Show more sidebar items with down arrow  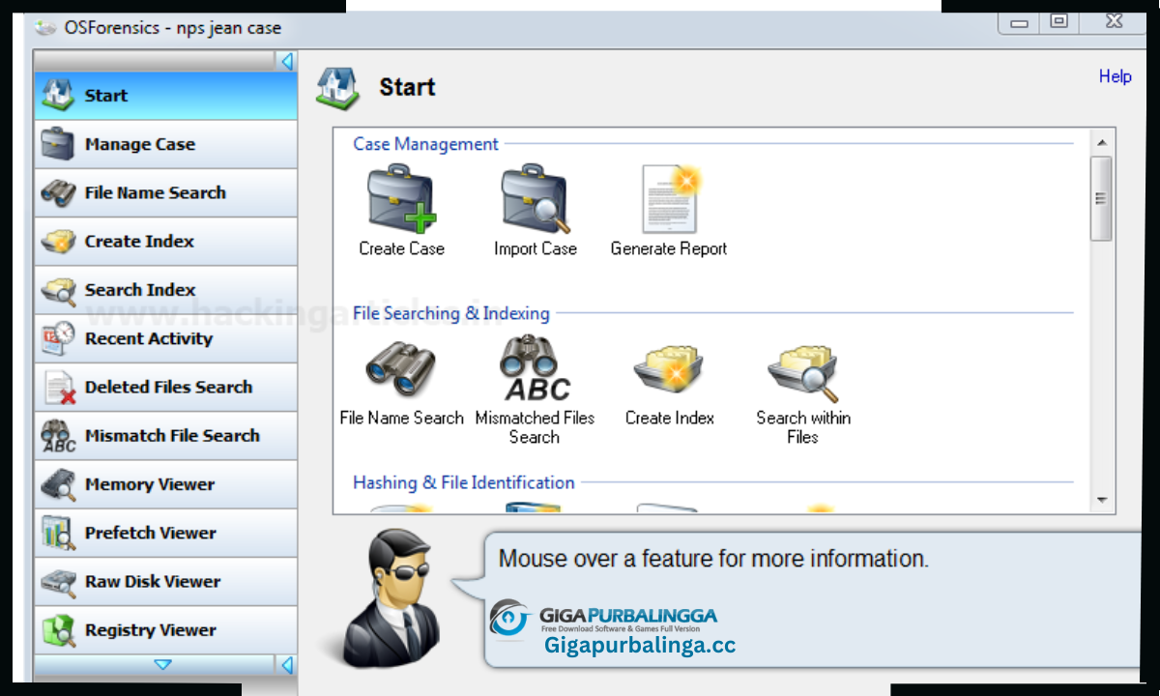click(x=162, y=665)
